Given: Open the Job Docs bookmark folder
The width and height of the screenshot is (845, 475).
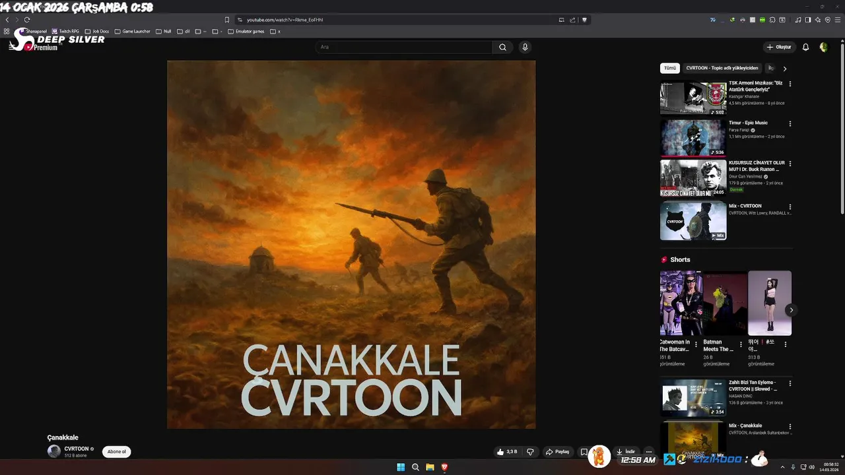Looking at the screenshot, I should click(x=96, y=31).
